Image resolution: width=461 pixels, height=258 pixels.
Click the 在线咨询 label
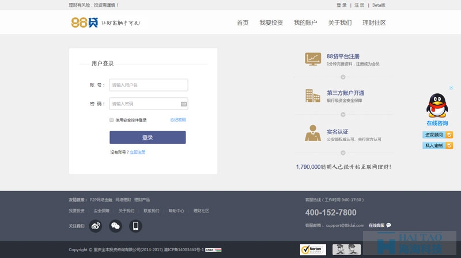[437, 123]
